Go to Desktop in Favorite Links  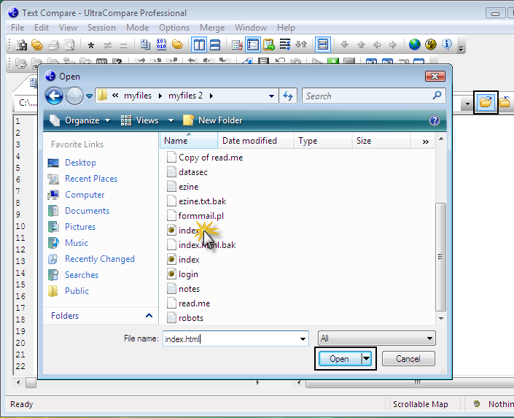[72, 163]
